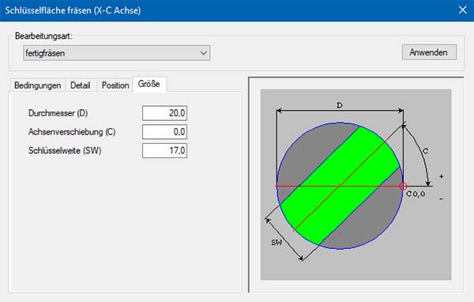The width and height of the screenshot is (474, 302).
Task: Click the Durchmesser (D) label
Action: tap(58, 113)
